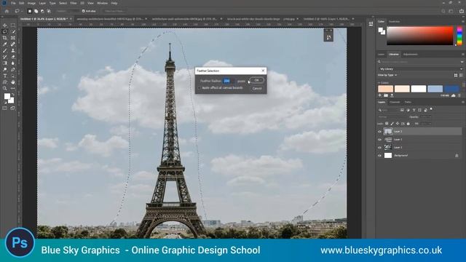Screen dimensions: 466x262
Task: Switch foreground and background colors
Action: pos(13,95)
